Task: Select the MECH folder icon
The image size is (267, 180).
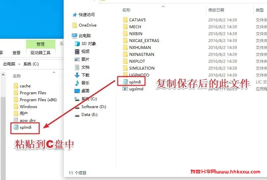Action: (x=125, y=27)
